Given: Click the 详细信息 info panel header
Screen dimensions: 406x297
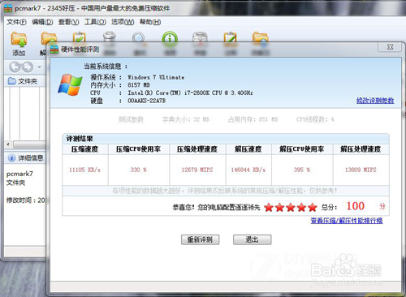Looking at the screenshot, I should [x=26, y=158].
